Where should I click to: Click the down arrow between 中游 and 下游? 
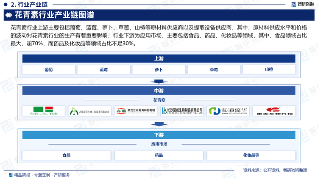pos(159,124)
